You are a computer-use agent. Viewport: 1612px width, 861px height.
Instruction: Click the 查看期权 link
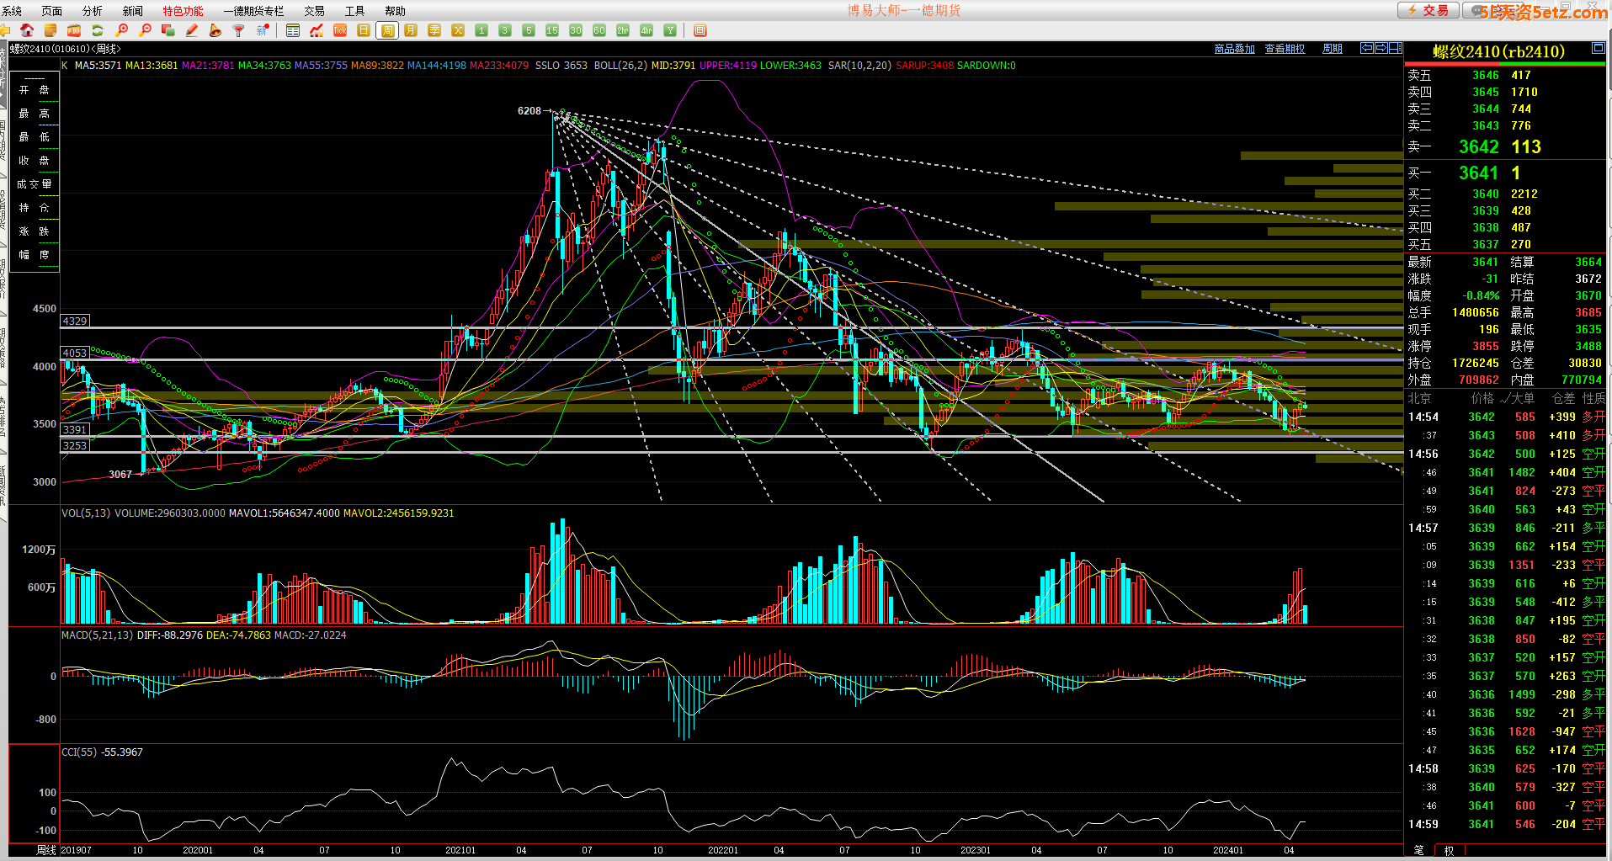(1285, 49)
